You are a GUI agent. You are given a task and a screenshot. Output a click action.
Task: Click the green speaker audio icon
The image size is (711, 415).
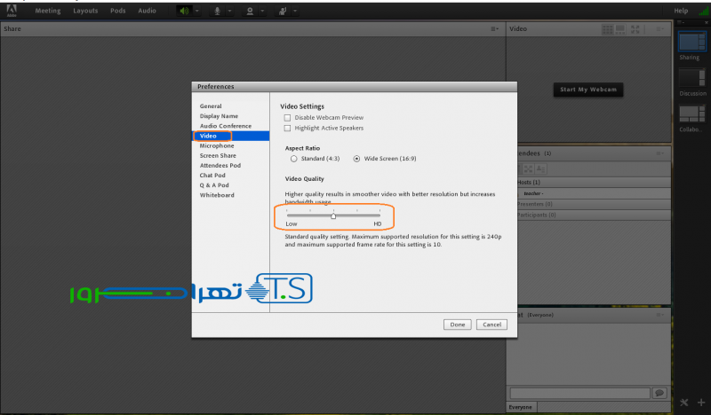click(x=184, y=11)
